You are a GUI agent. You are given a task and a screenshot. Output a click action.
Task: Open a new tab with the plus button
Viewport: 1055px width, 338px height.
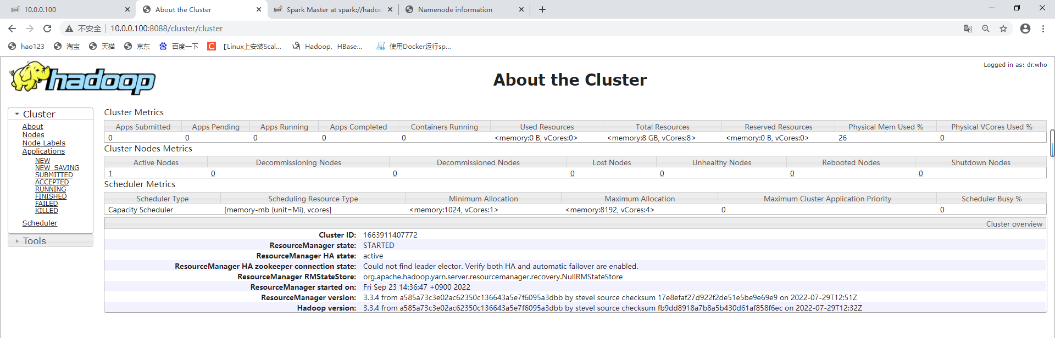coord(542,9)
